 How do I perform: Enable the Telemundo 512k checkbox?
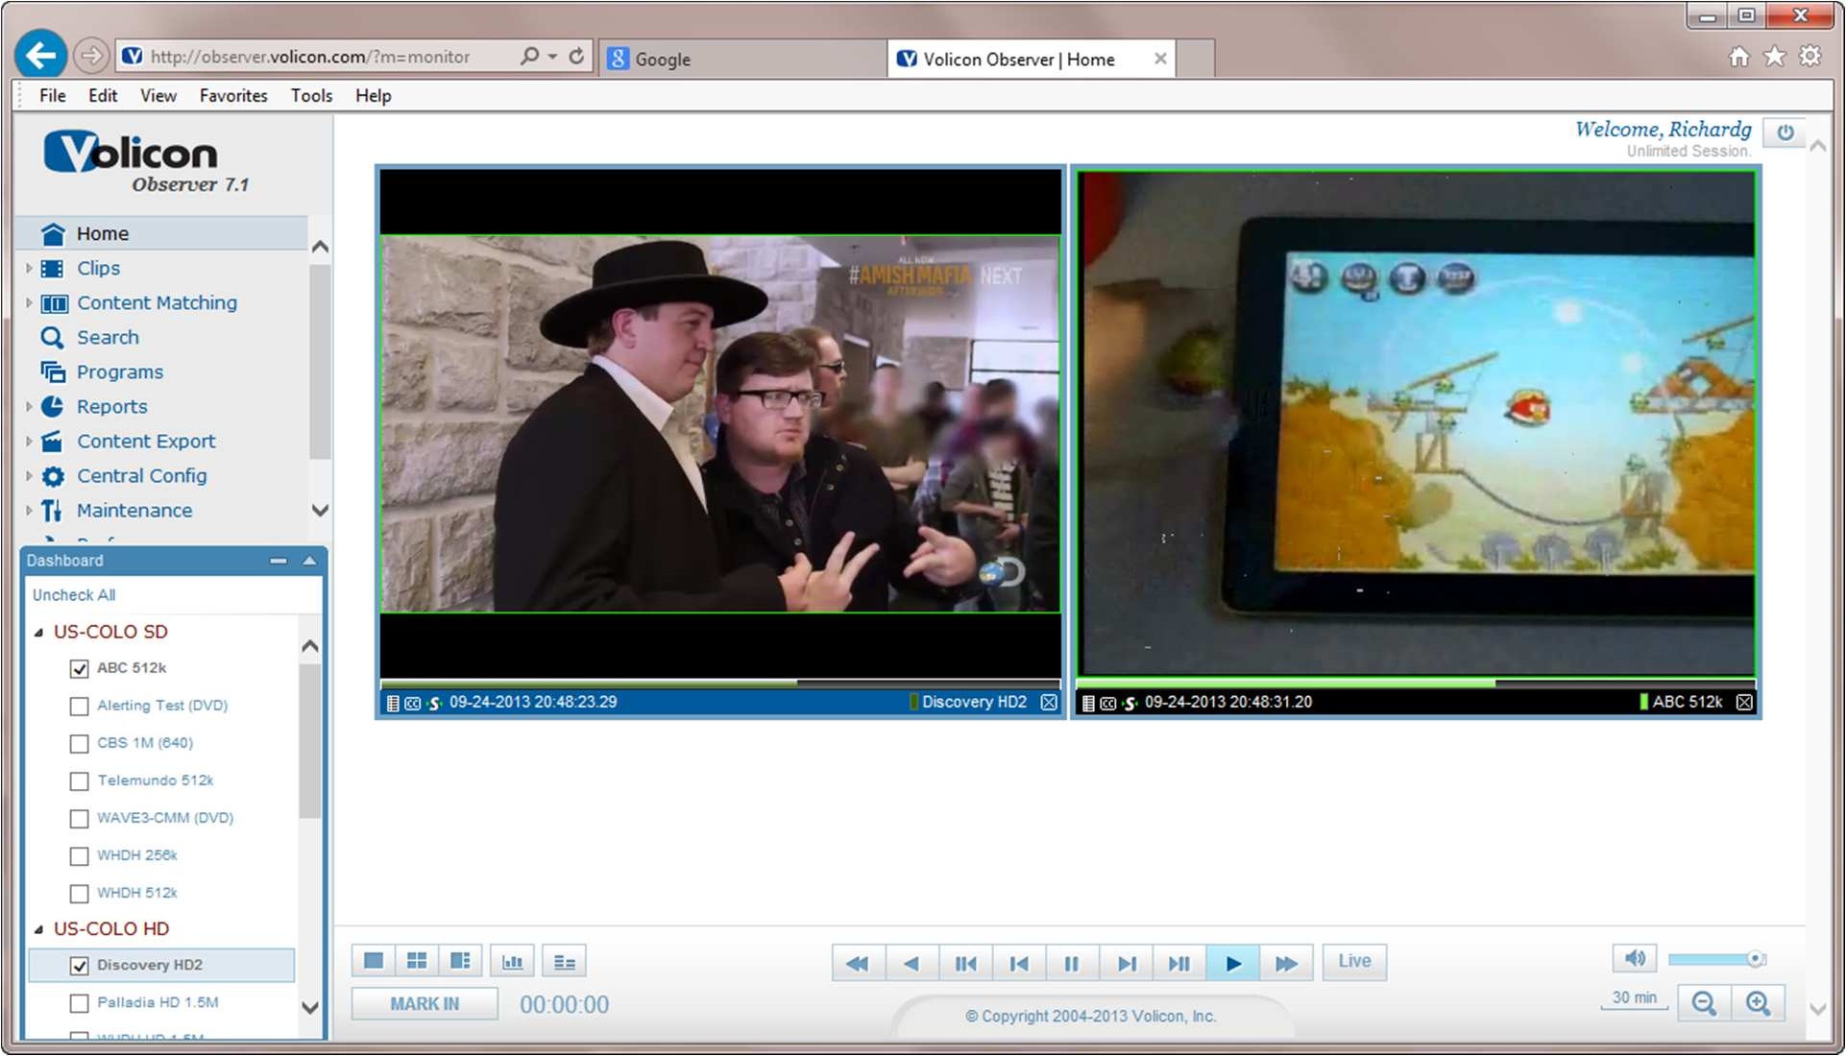[x=80, y=781]
